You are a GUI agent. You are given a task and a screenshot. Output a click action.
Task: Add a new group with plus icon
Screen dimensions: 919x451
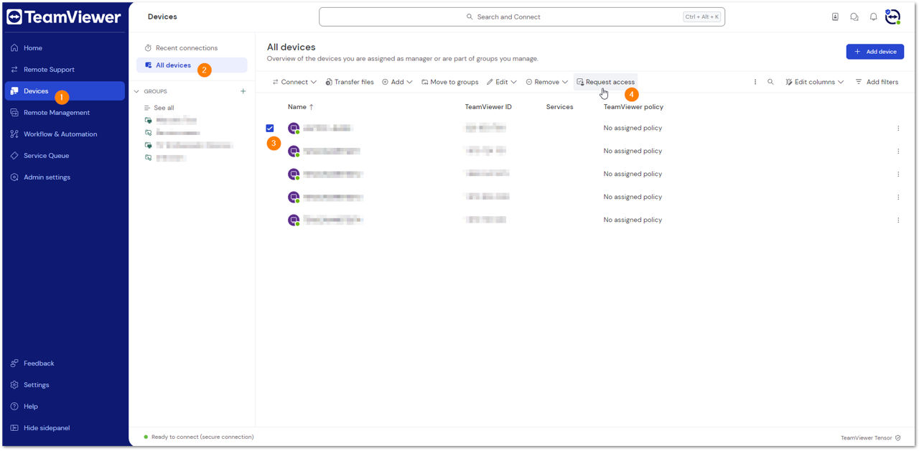point(243,91)
